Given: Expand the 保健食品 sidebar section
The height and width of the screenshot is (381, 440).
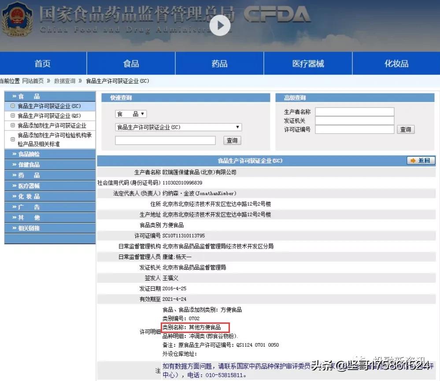Looking at the screenshot, I should (50, 165).
